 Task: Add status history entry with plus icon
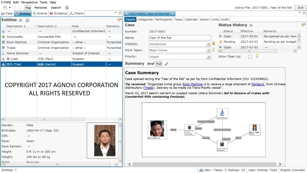pyautogui.click(x=251, y=25)
